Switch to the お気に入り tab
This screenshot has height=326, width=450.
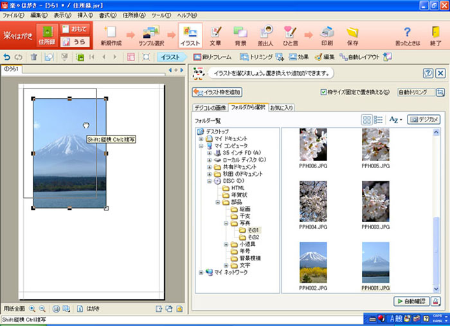282,107
